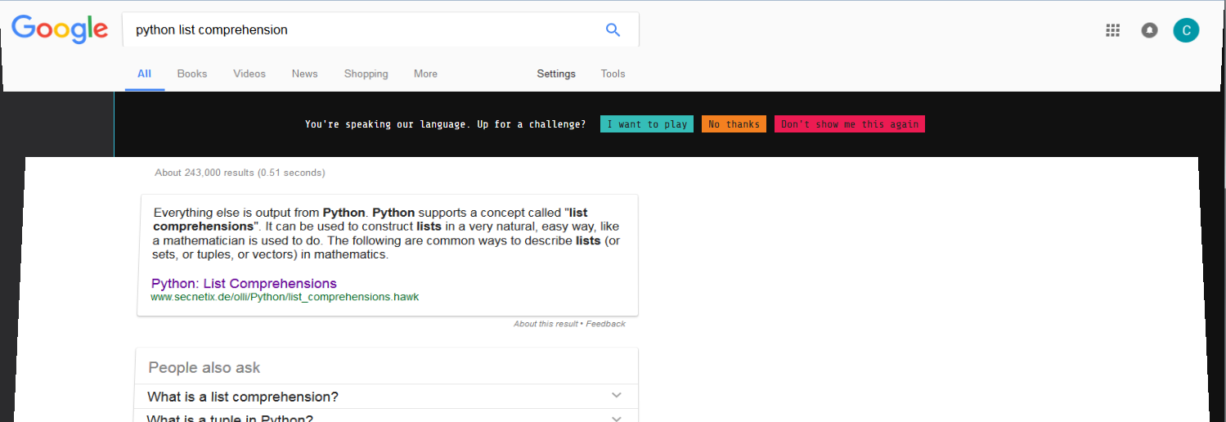The image size is (1226, 422).
Task: Click the blue search magnifier icon
Action: (613, 29)
